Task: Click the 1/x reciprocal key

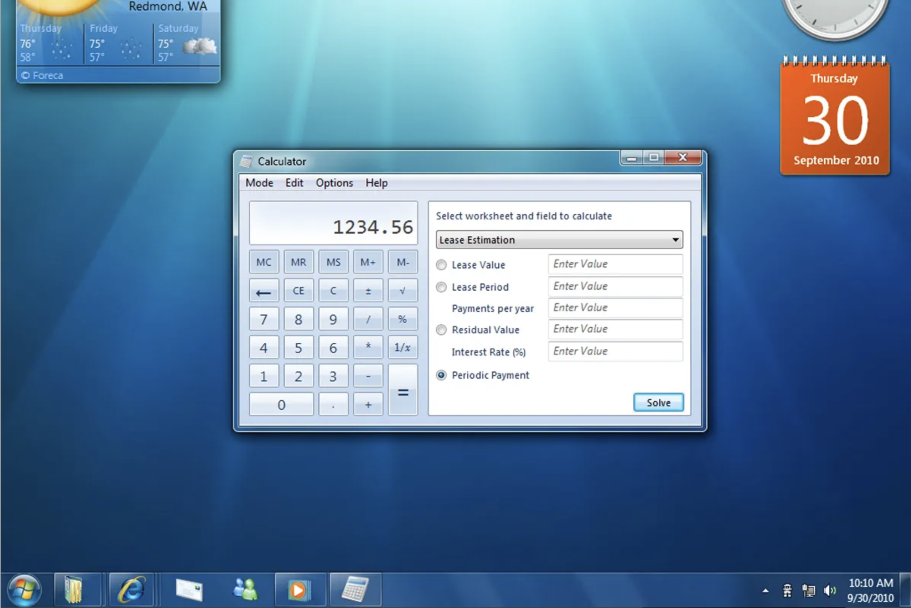Action: click(x=403, y=348)
